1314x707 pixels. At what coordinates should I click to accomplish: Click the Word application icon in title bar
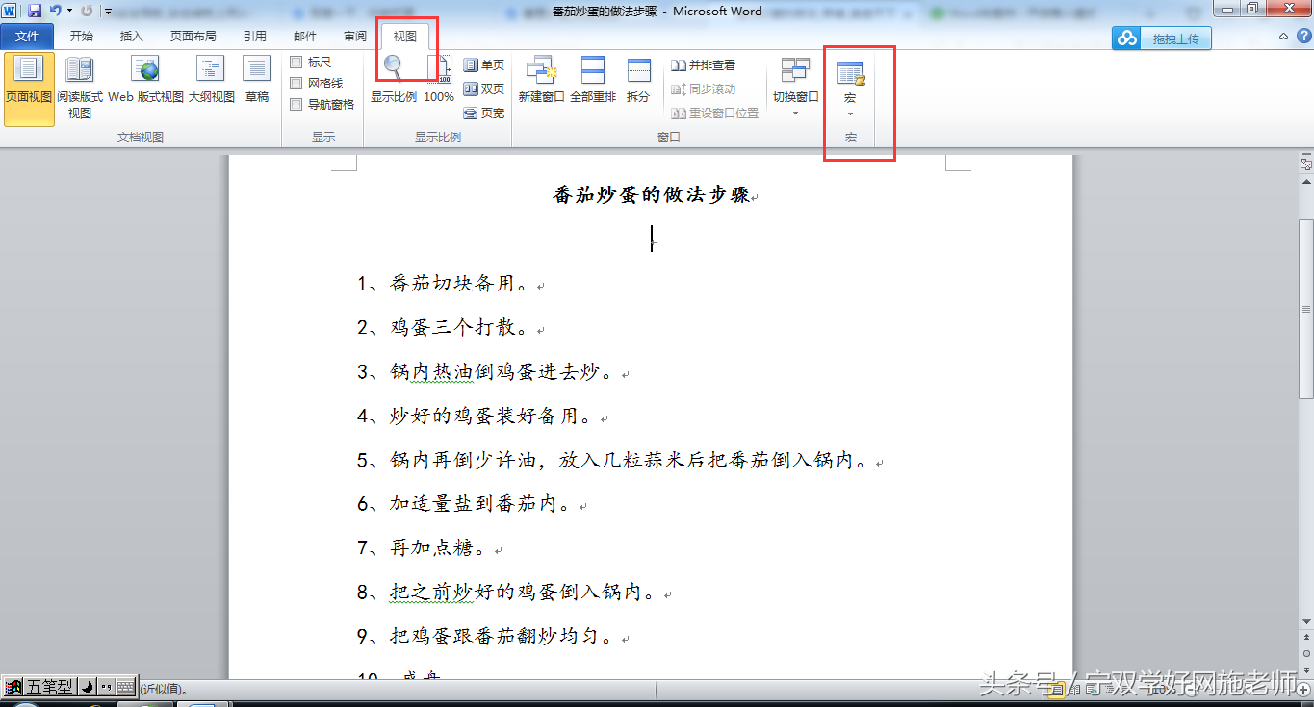(11, 11)
